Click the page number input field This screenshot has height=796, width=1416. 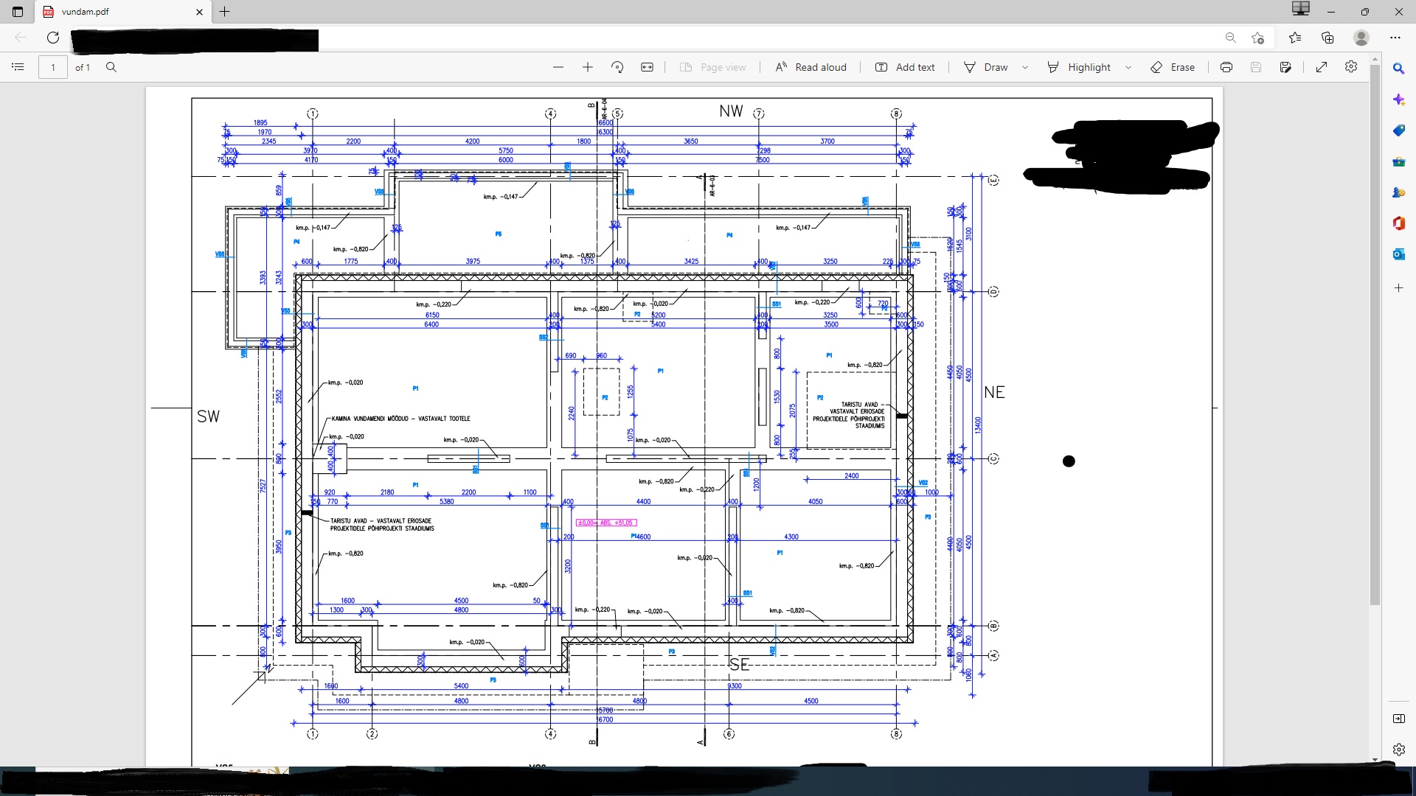[x=53, y=67]
